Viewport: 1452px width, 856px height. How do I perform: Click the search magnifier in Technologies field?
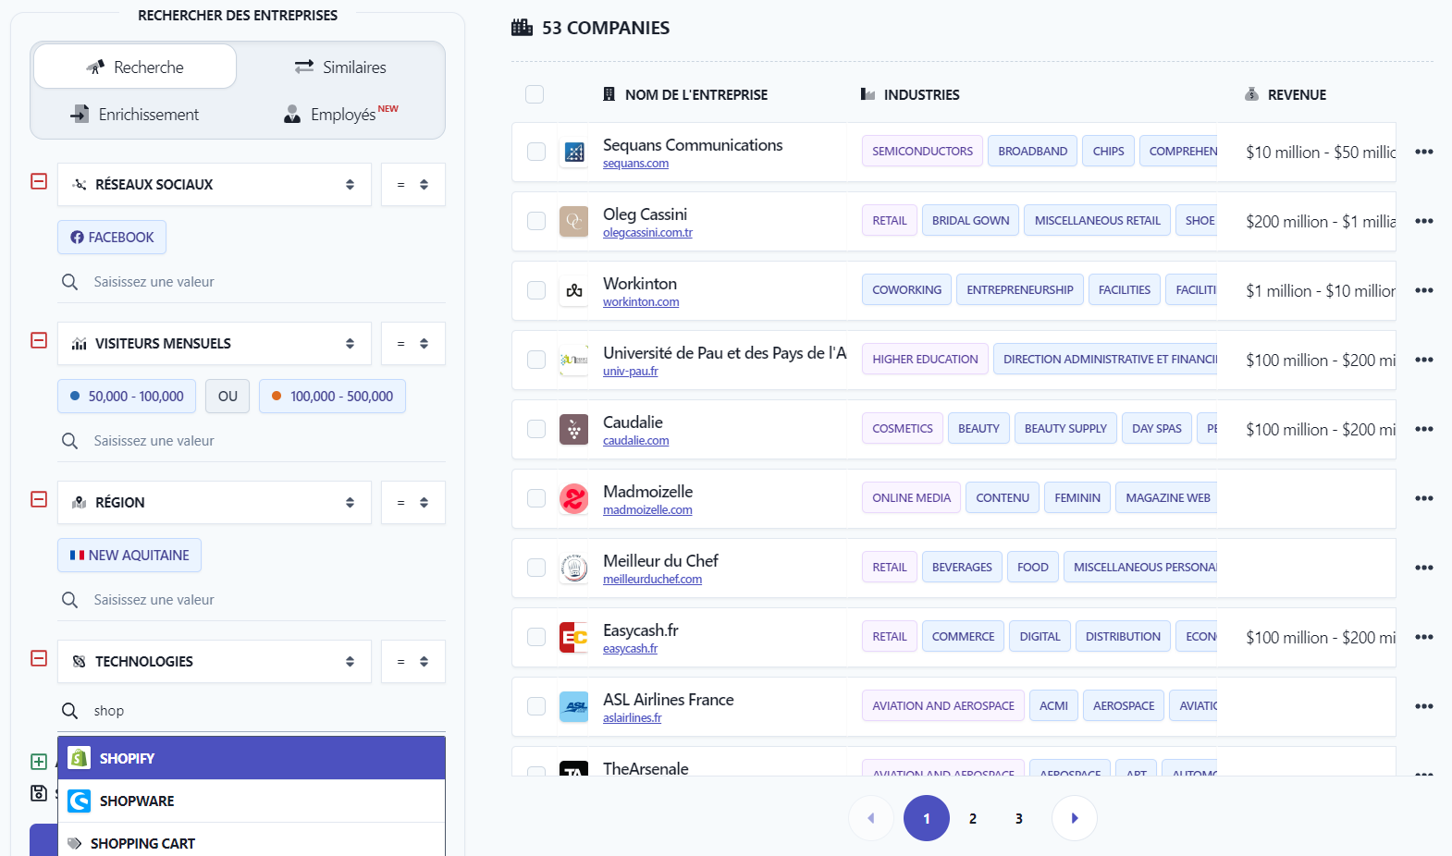pos(69,711)
